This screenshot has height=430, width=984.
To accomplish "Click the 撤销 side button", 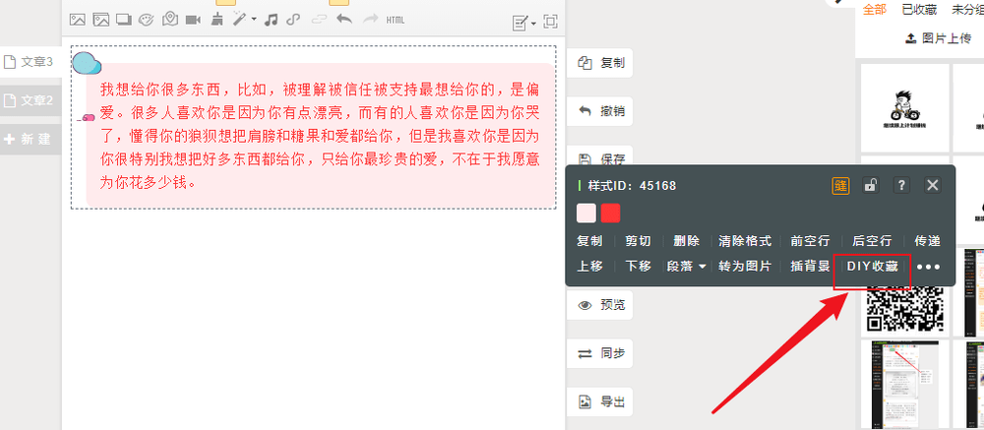I will pos(600,111).
